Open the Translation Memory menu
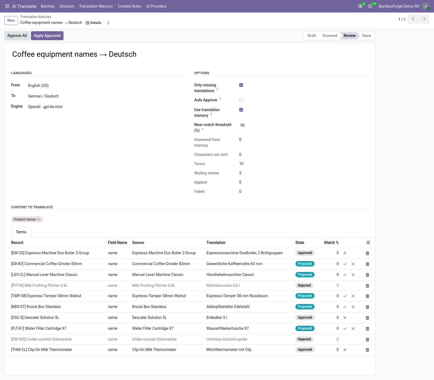Image resolution: width=434 pixels, height=380 pixels. click(96, 6)
